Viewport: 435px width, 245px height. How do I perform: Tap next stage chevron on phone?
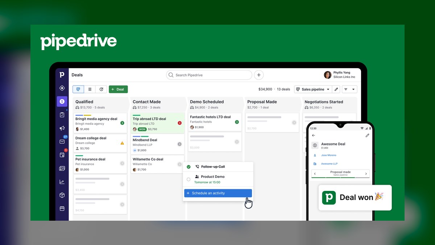click(x=366, y=174)
